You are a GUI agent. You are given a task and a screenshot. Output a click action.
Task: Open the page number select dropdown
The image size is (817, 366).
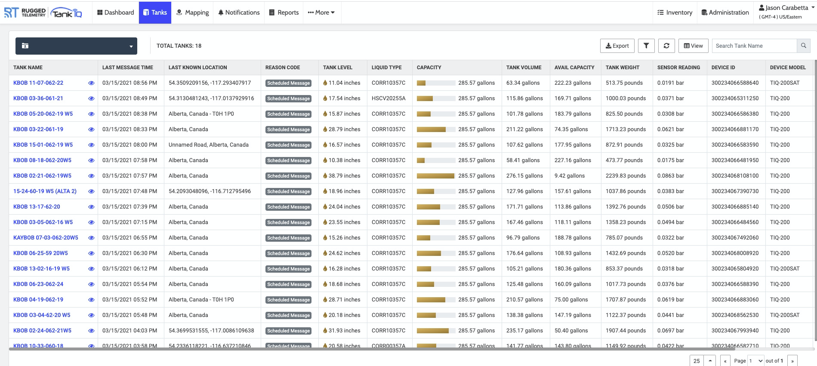coord(755,361)
